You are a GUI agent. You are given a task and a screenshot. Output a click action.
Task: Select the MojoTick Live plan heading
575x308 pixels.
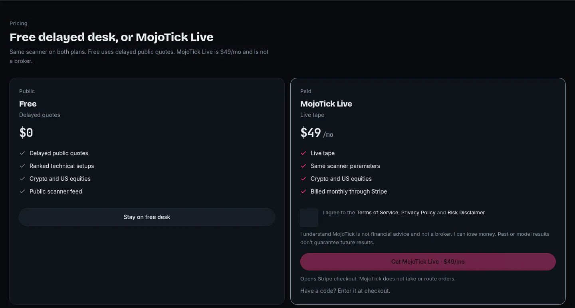coord(326,104)
